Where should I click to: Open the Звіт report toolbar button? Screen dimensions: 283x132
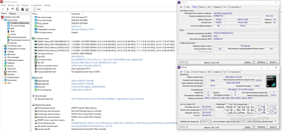tap(37, 9)
